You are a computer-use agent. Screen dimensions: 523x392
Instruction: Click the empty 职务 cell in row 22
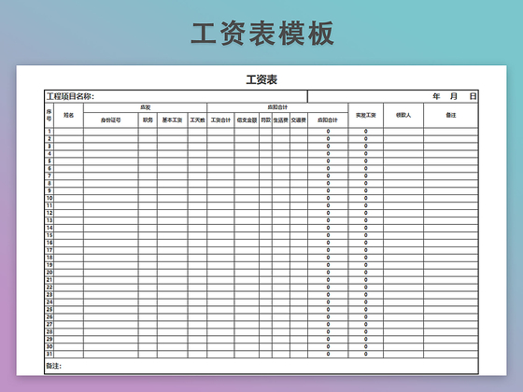point(148,287)
